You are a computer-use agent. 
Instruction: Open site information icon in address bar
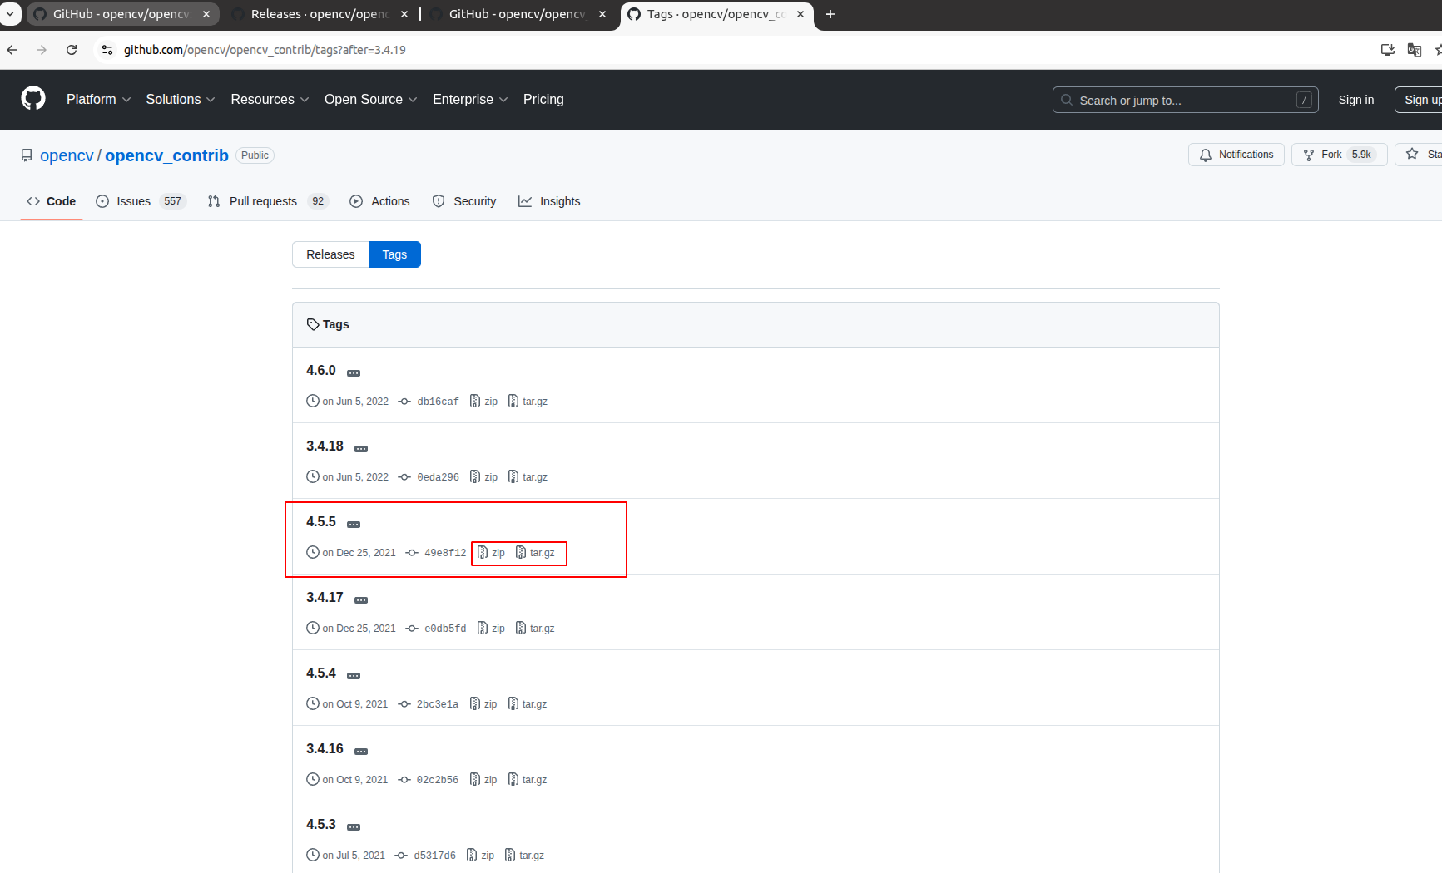tap(107, 50)
